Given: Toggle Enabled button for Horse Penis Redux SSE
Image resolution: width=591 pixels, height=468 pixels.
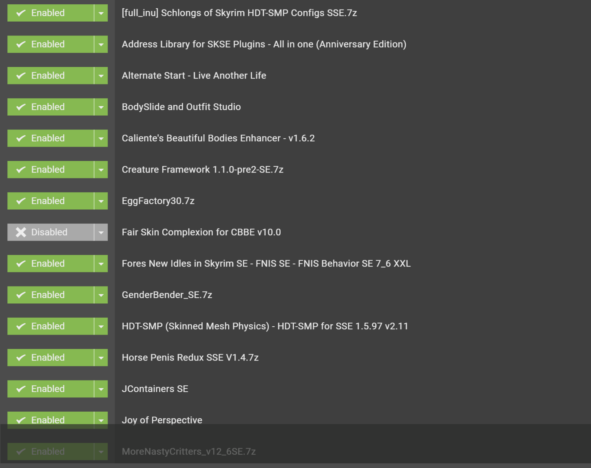Looking at the screenshot, I should point(50,357).
